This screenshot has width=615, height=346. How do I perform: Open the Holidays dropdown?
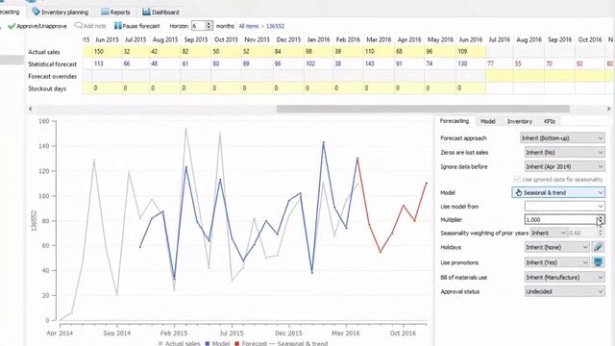click(x=556, y=247)
